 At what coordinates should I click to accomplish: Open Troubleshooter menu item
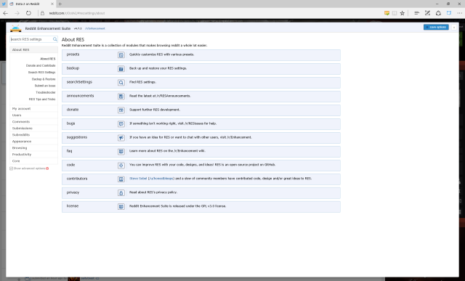pos(46,92)
